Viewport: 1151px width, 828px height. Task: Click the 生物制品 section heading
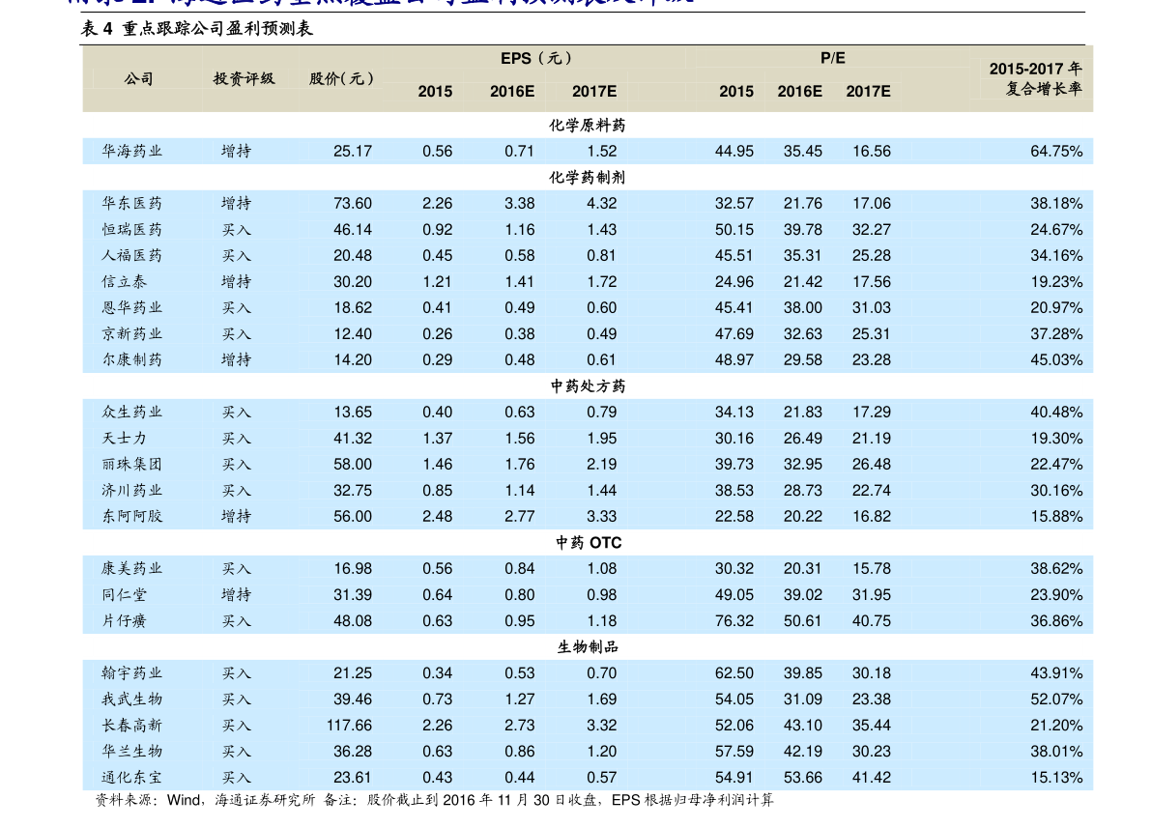[588, 647]
